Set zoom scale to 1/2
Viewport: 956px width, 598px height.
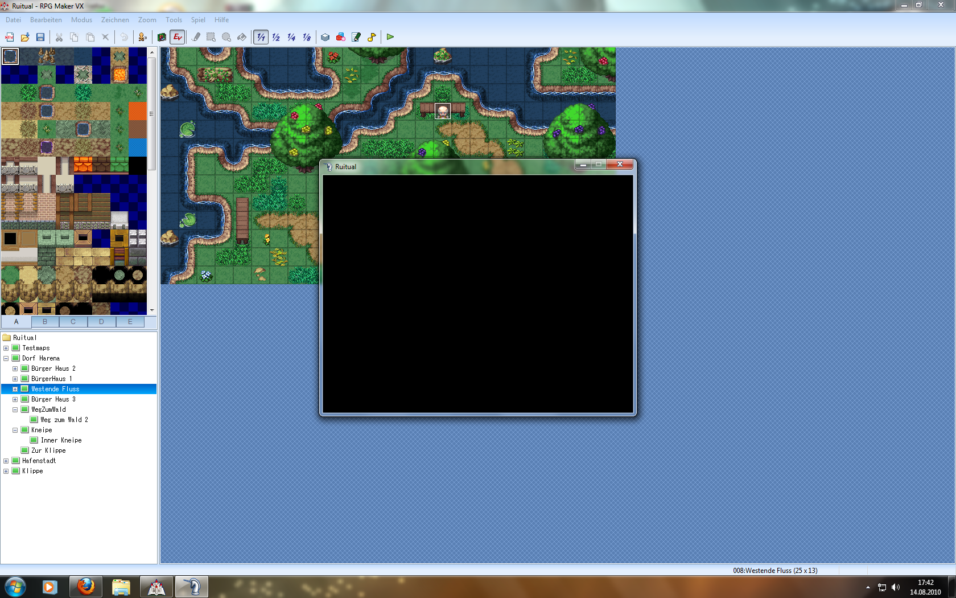pyautogui.click(x=276, y=37)
